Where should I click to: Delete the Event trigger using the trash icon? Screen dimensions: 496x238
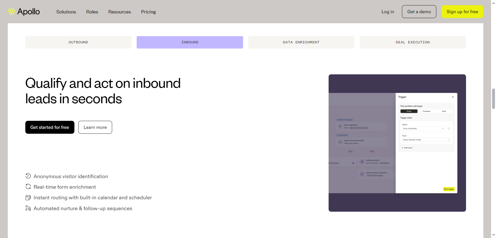point(449,129)
